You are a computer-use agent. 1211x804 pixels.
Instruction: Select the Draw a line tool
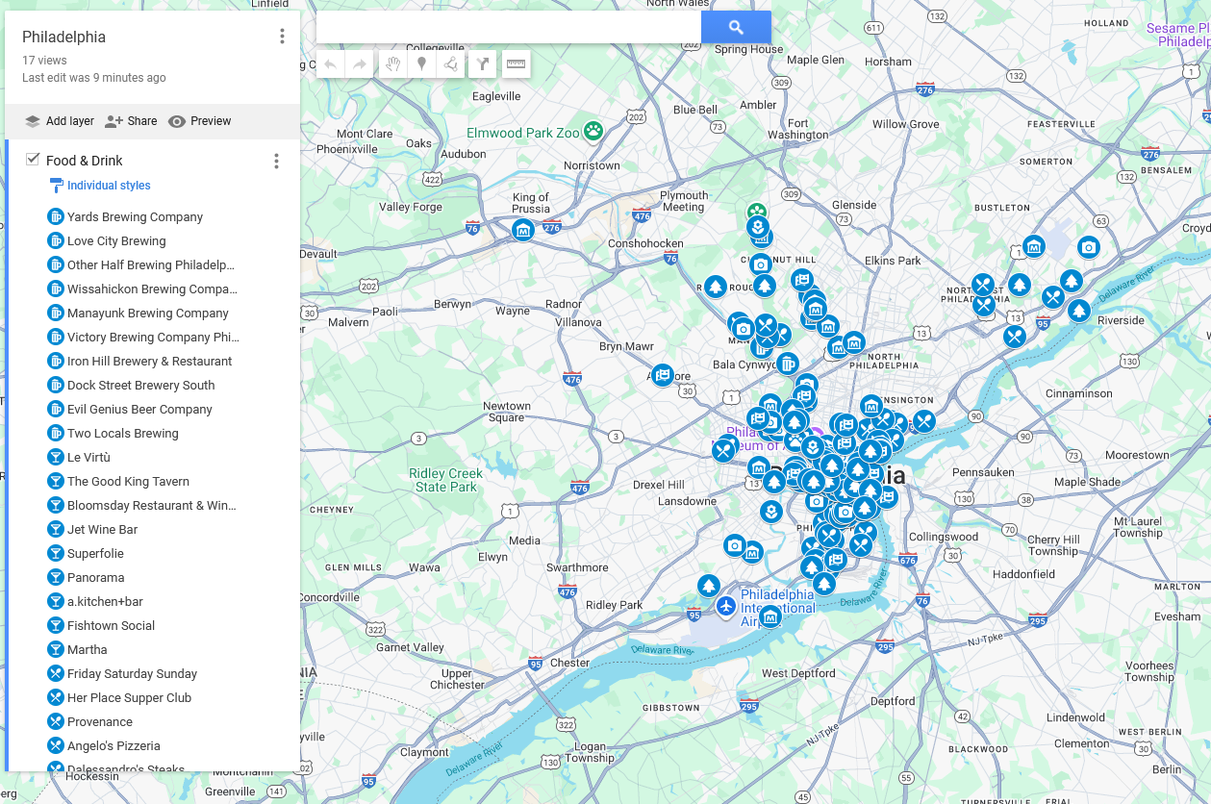(x=449, y=63)
